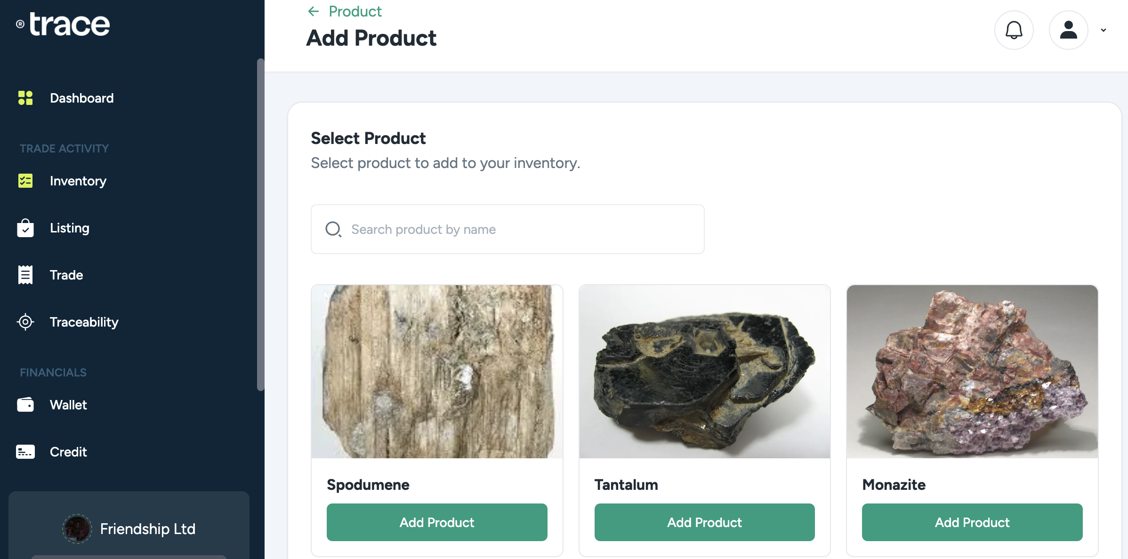The width and height of the screenshot is (1128, 559).
Task: Select the Monazite mineral thumbnail
Action: tap(972, 371)
